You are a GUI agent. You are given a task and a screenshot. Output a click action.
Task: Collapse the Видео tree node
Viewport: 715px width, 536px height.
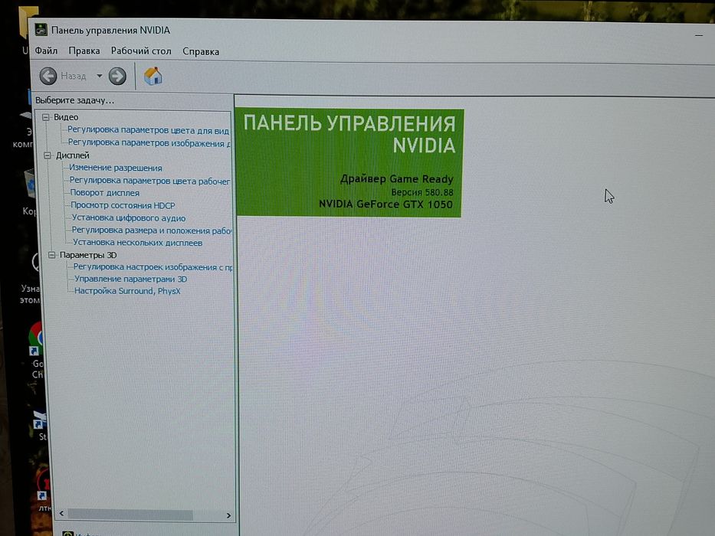(x=46, y=117)
